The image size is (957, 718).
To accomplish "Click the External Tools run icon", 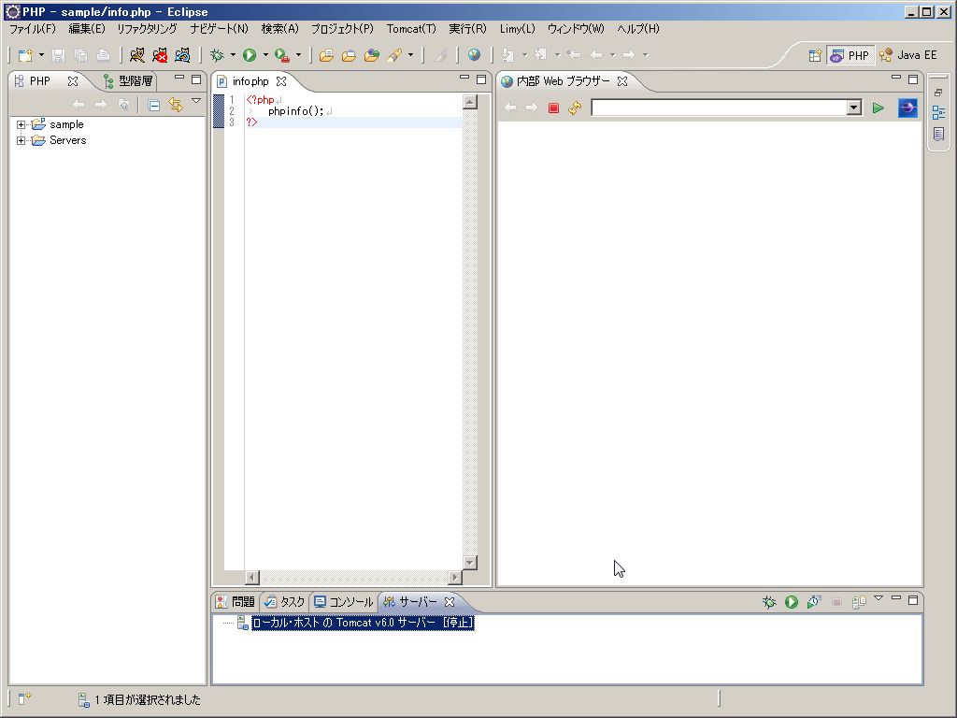I will [x=281, y=55].
